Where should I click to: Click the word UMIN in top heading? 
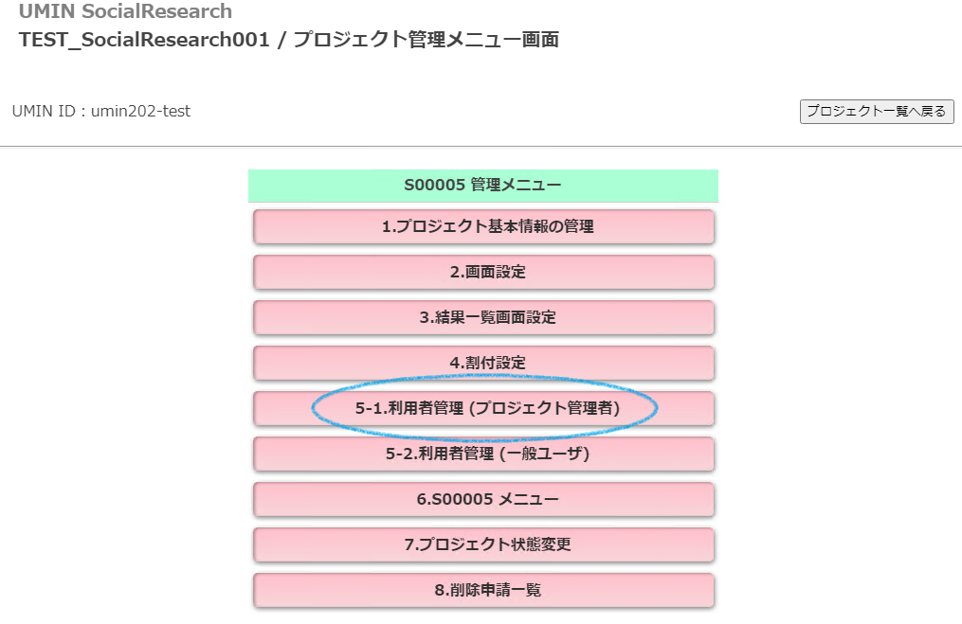pyautogui.click(x=45, y=12)
